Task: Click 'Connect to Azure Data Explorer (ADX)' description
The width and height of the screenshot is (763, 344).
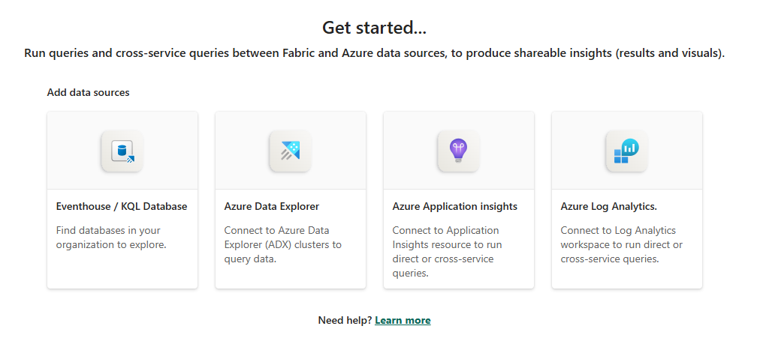Action: point(282,244)
